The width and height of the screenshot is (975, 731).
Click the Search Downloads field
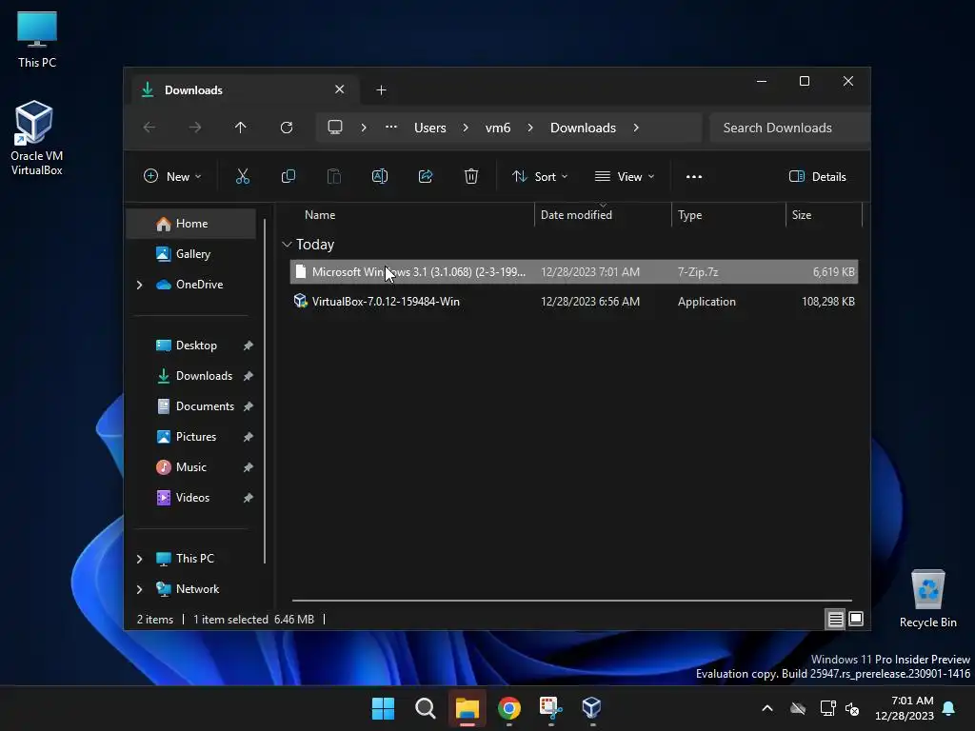click(789, 128)
